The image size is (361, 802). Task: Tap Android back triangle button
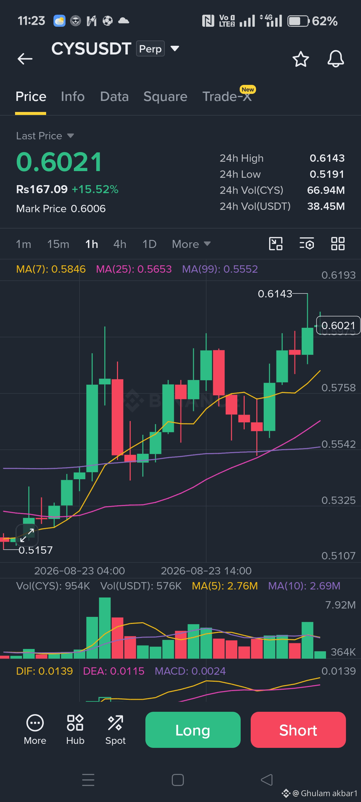click(267, 780)
